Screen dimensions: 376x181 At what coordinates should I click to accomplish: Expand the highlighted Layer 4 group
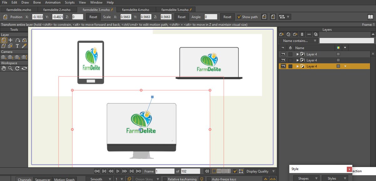[x=298, y=66]
